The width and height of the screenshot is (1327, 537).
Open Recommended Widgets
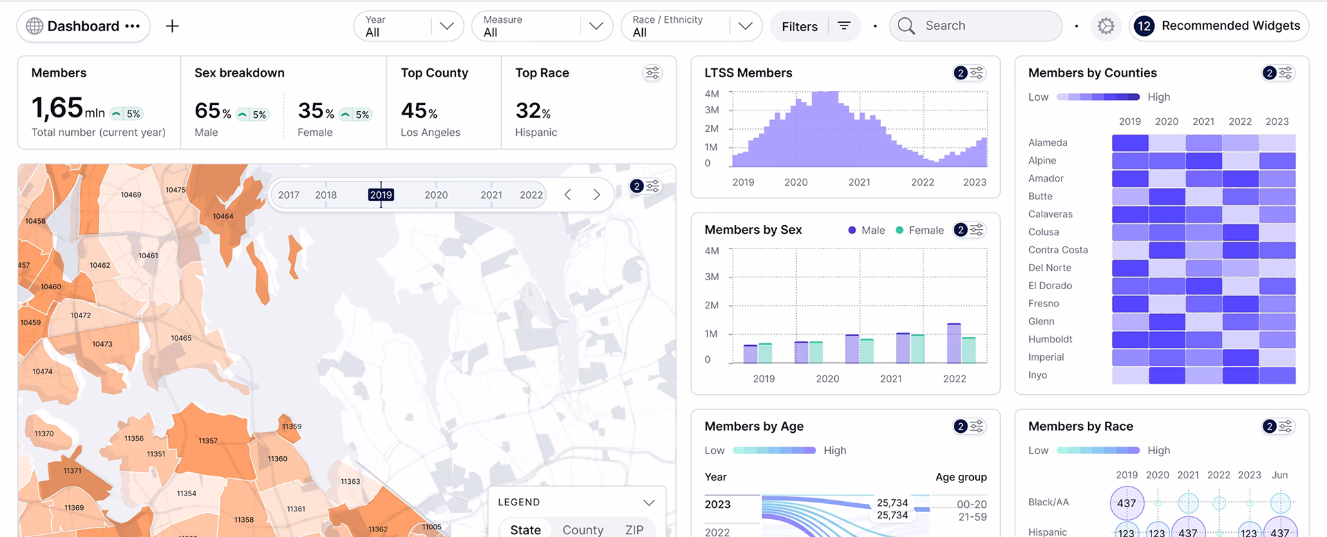tap(1219, 26)
